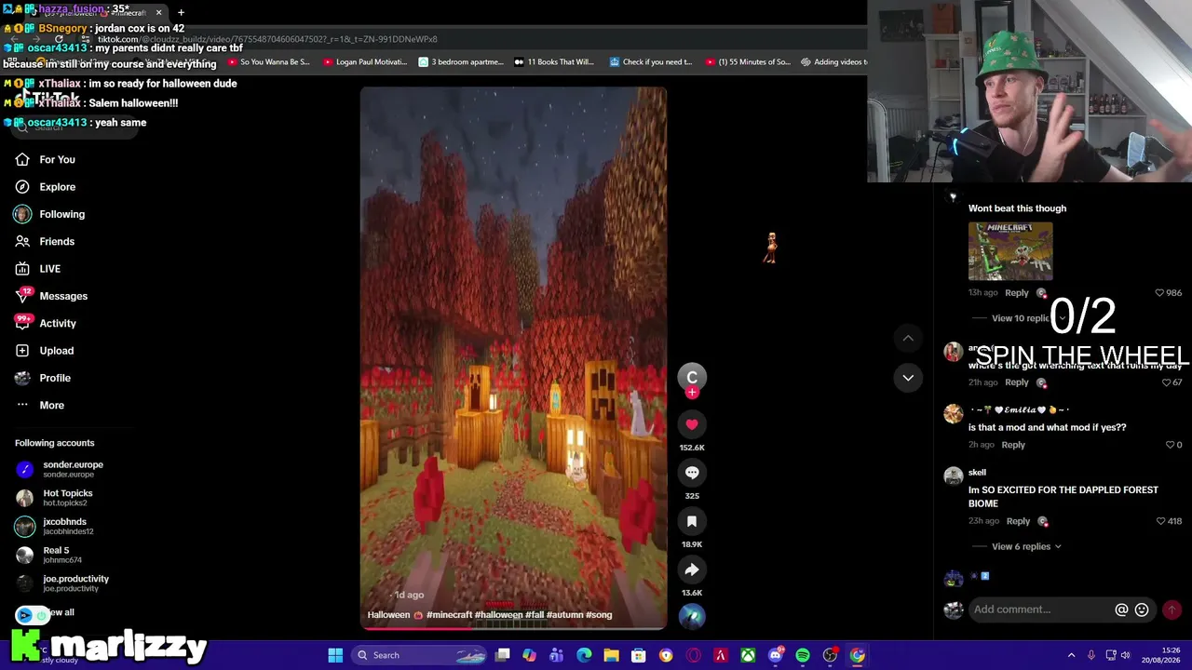Open the creator avatar above follow button
1192x670 pixels.
coord(692,375)
